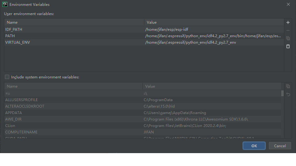Paste variables from clipboard icon
This screenshot has height=166, width=296.
click(x=288, y=46)
